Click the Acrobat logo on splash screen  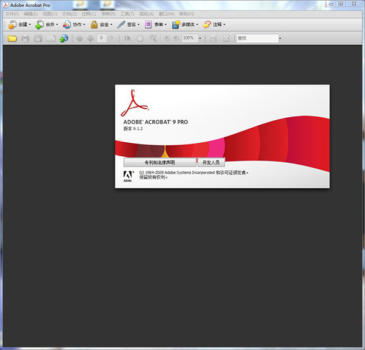coord(134,103)
